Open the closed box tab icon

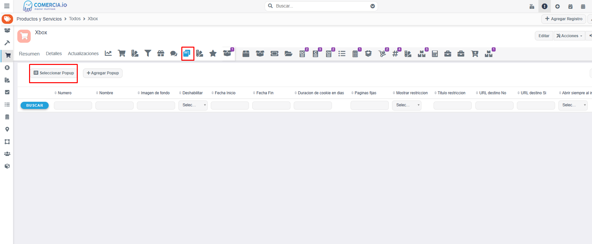pos(246,54)
